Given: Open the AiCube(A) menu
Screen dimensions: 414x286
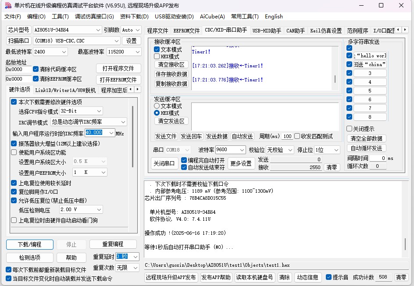Looking at the screenshot, I should [212, 17].
